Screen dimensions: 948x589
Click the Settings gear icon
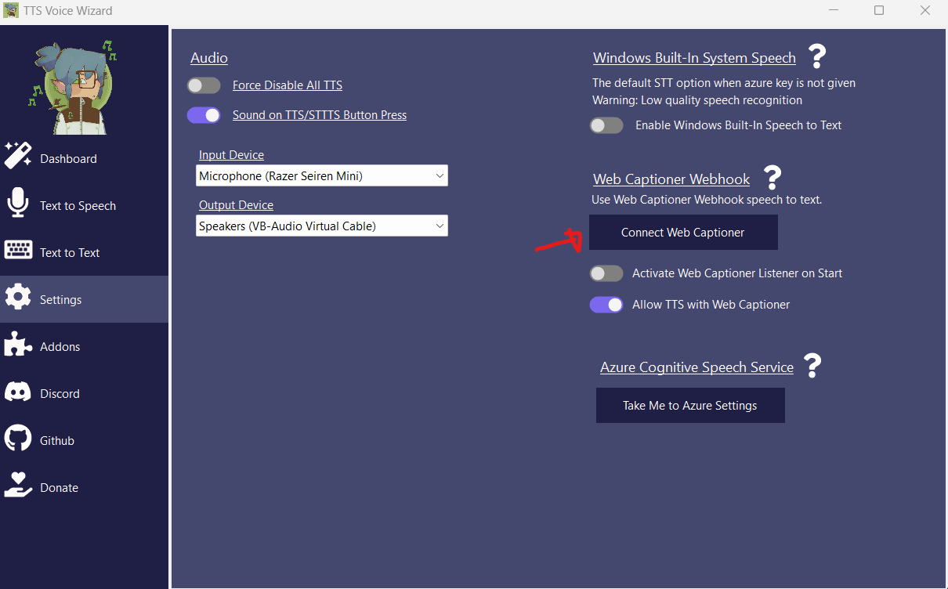click(x=18, y=298)
